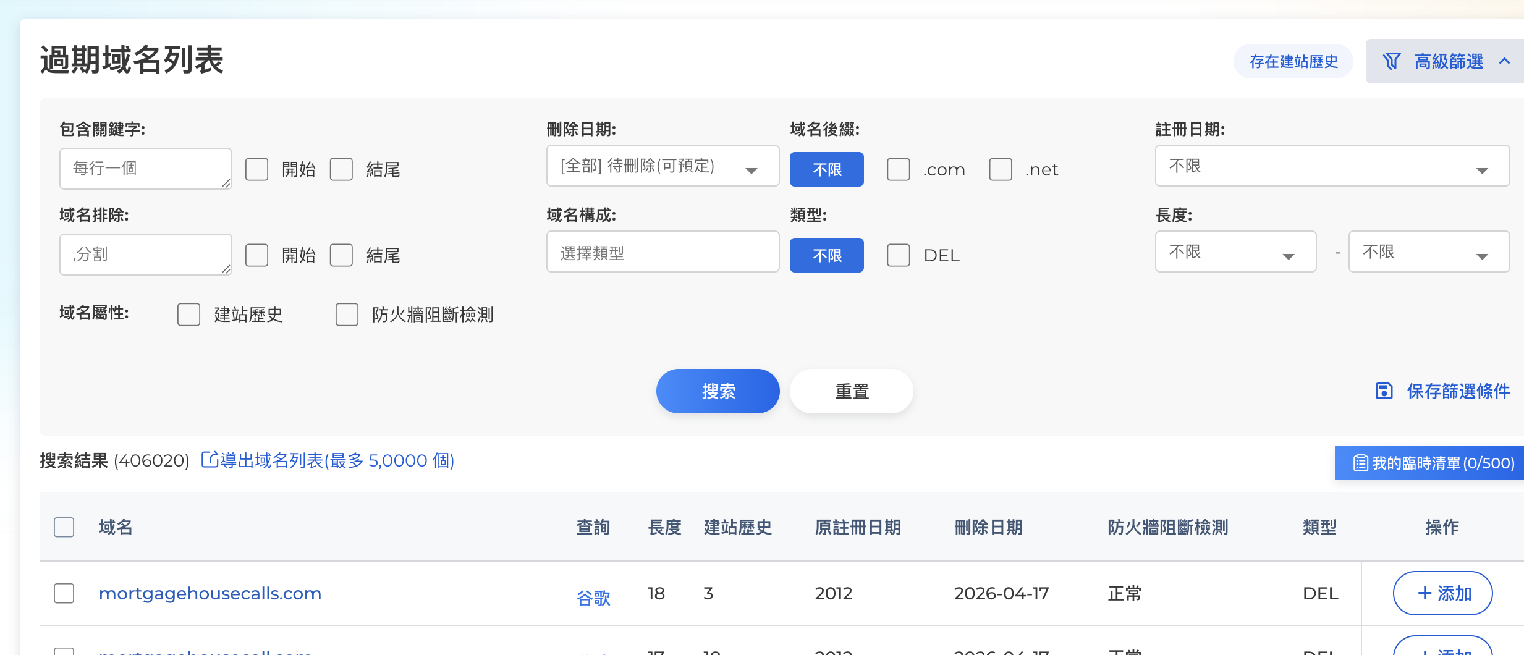Toggle 開始 checkbox for 包含關鍵字
The image size is (1524, 655).
pos(256,169)
